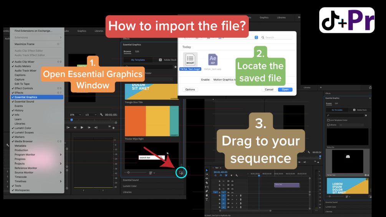Switch to Edit tab in left Essential Graphics panel
This screenshot has width=386, height=217.
click(x=137, y=51)
